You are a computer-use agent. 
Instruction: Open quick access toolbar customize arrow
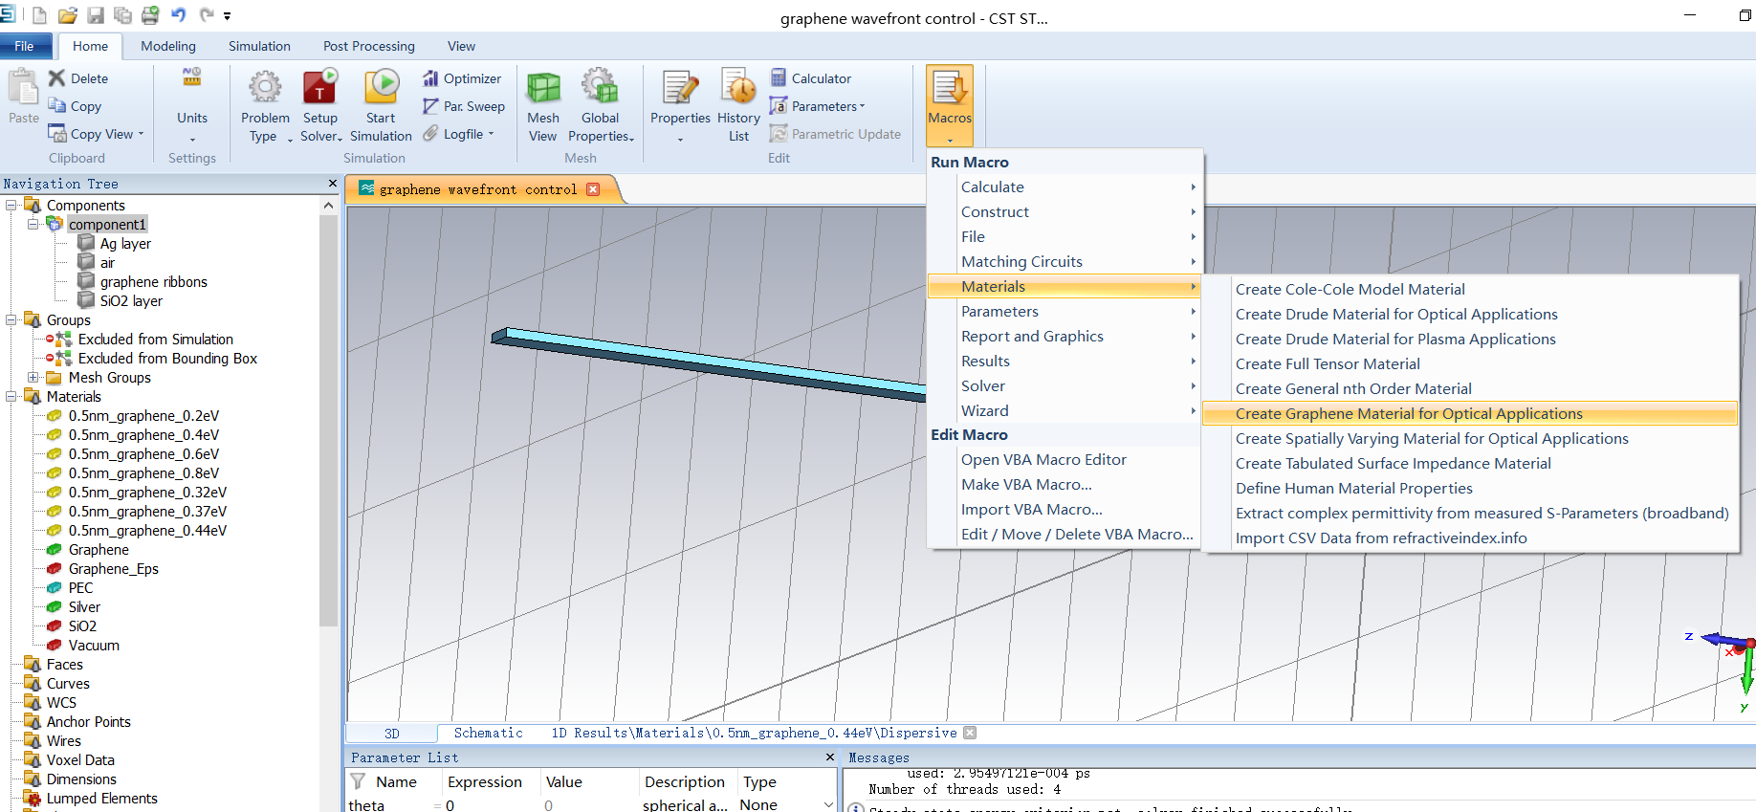pos(228,16)
